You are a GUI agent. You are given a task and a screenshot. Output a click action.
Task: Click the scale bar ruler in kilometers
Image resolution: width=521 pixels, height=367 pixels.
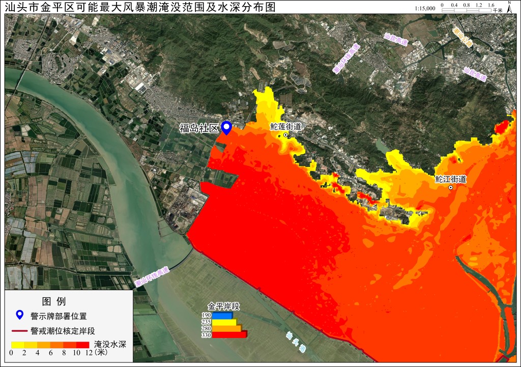467,10
